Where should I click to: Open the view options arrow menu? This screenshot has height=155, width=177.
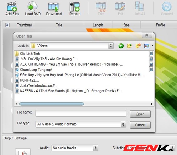[153, 46]
